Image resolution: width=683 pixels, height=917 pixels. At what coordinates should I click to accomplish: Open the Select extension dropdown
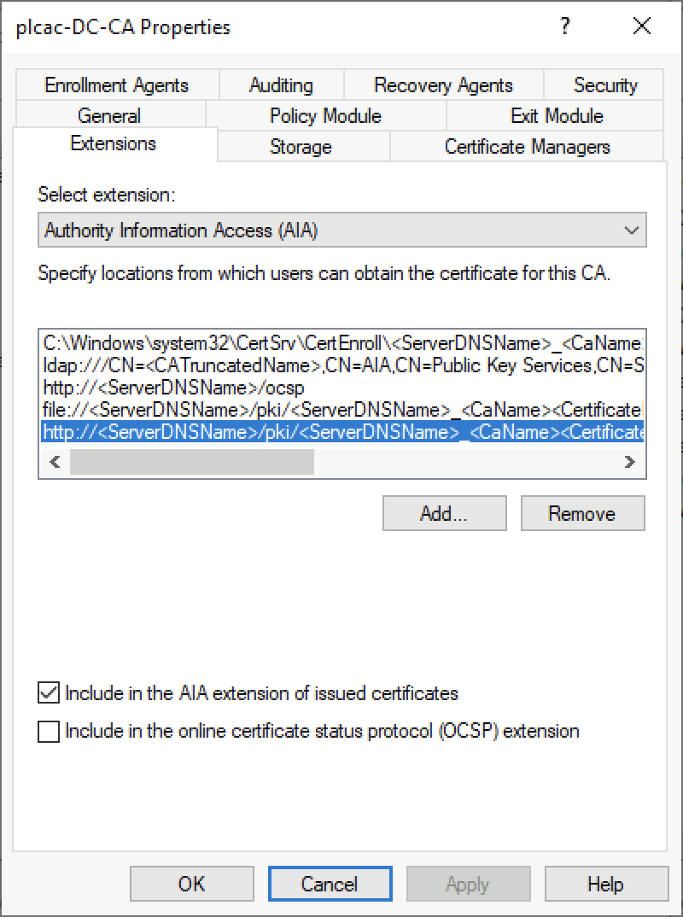point(341,231)
